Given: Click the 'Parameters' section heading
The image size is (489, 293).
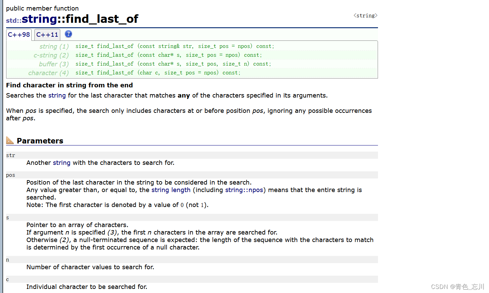Looking at the screenshot, I should pyautogui.click(x=40, y=141).
